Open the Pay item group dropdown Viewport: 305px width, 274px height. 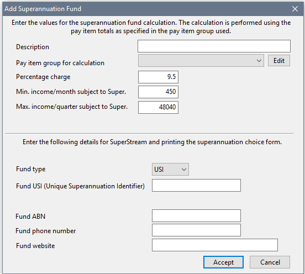201,61
